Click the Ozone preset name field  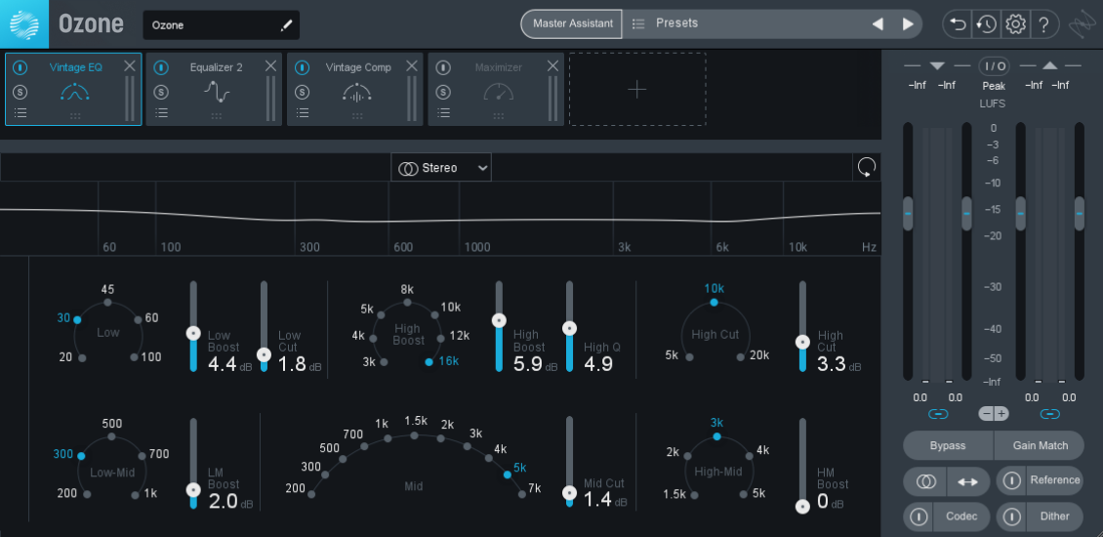click(221, 25)
